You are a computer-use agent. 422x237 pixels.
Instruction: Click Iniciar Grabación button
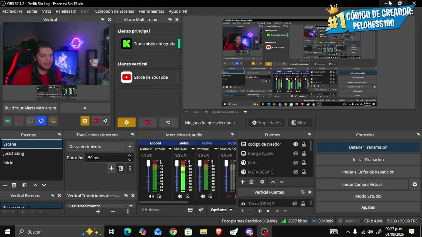368,160
